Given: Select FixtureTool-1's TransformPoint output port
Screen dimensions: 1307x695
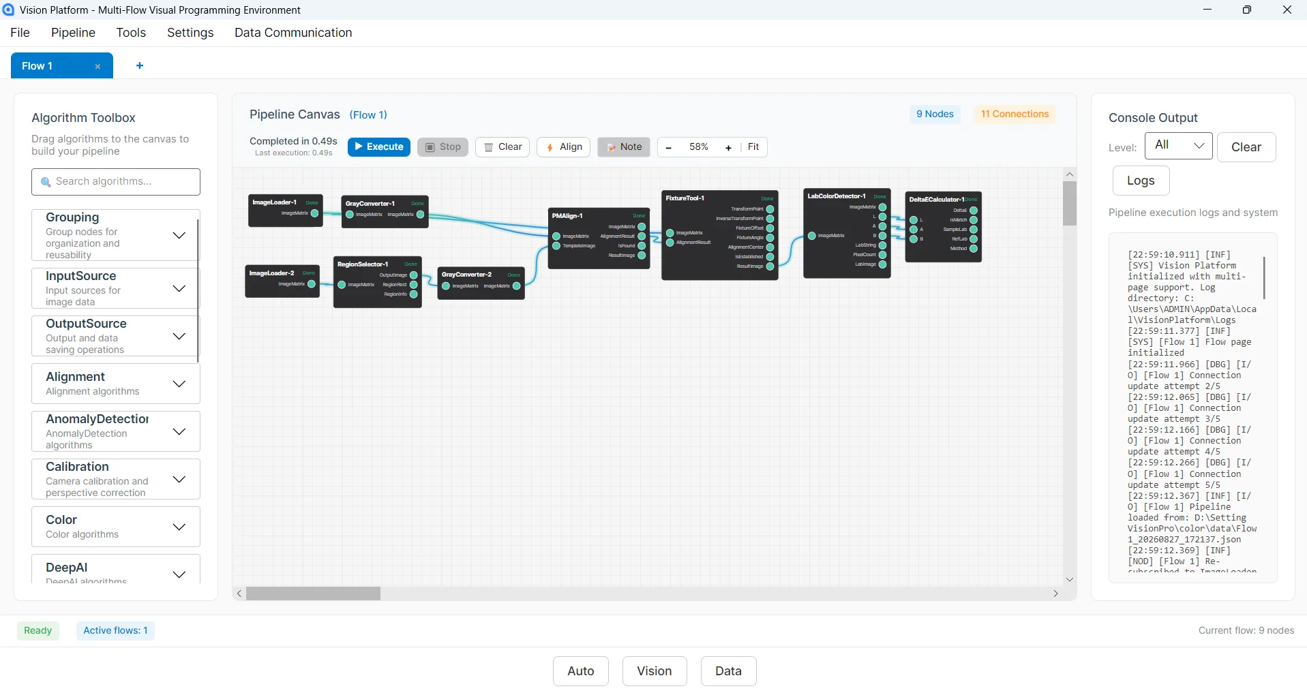Looking at the screenshot, I should (770, 209).
